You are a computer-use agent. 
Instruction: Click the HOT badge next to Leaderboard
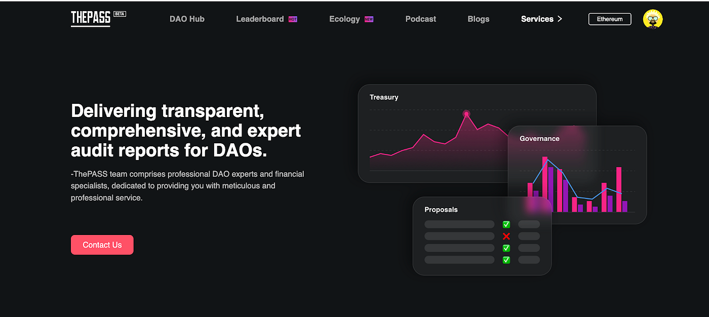pos(293,19)
